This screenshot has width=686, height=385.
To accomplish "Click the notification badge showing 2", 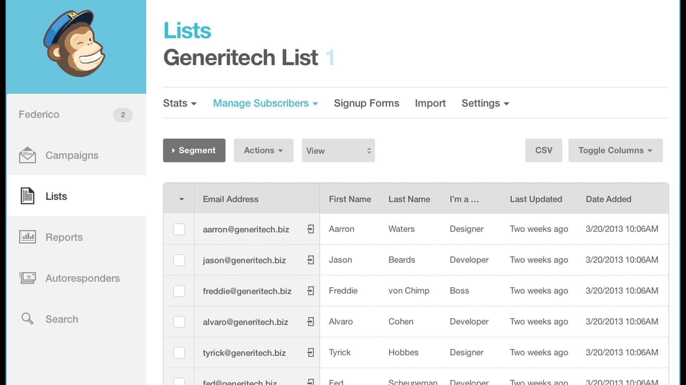I will [x=123, y=115].
